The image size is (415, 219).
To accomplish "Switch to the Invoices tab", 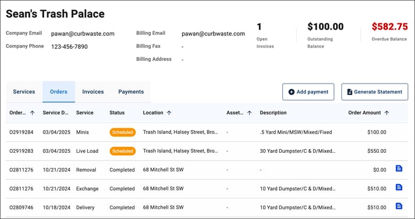I will coord(93,92).
